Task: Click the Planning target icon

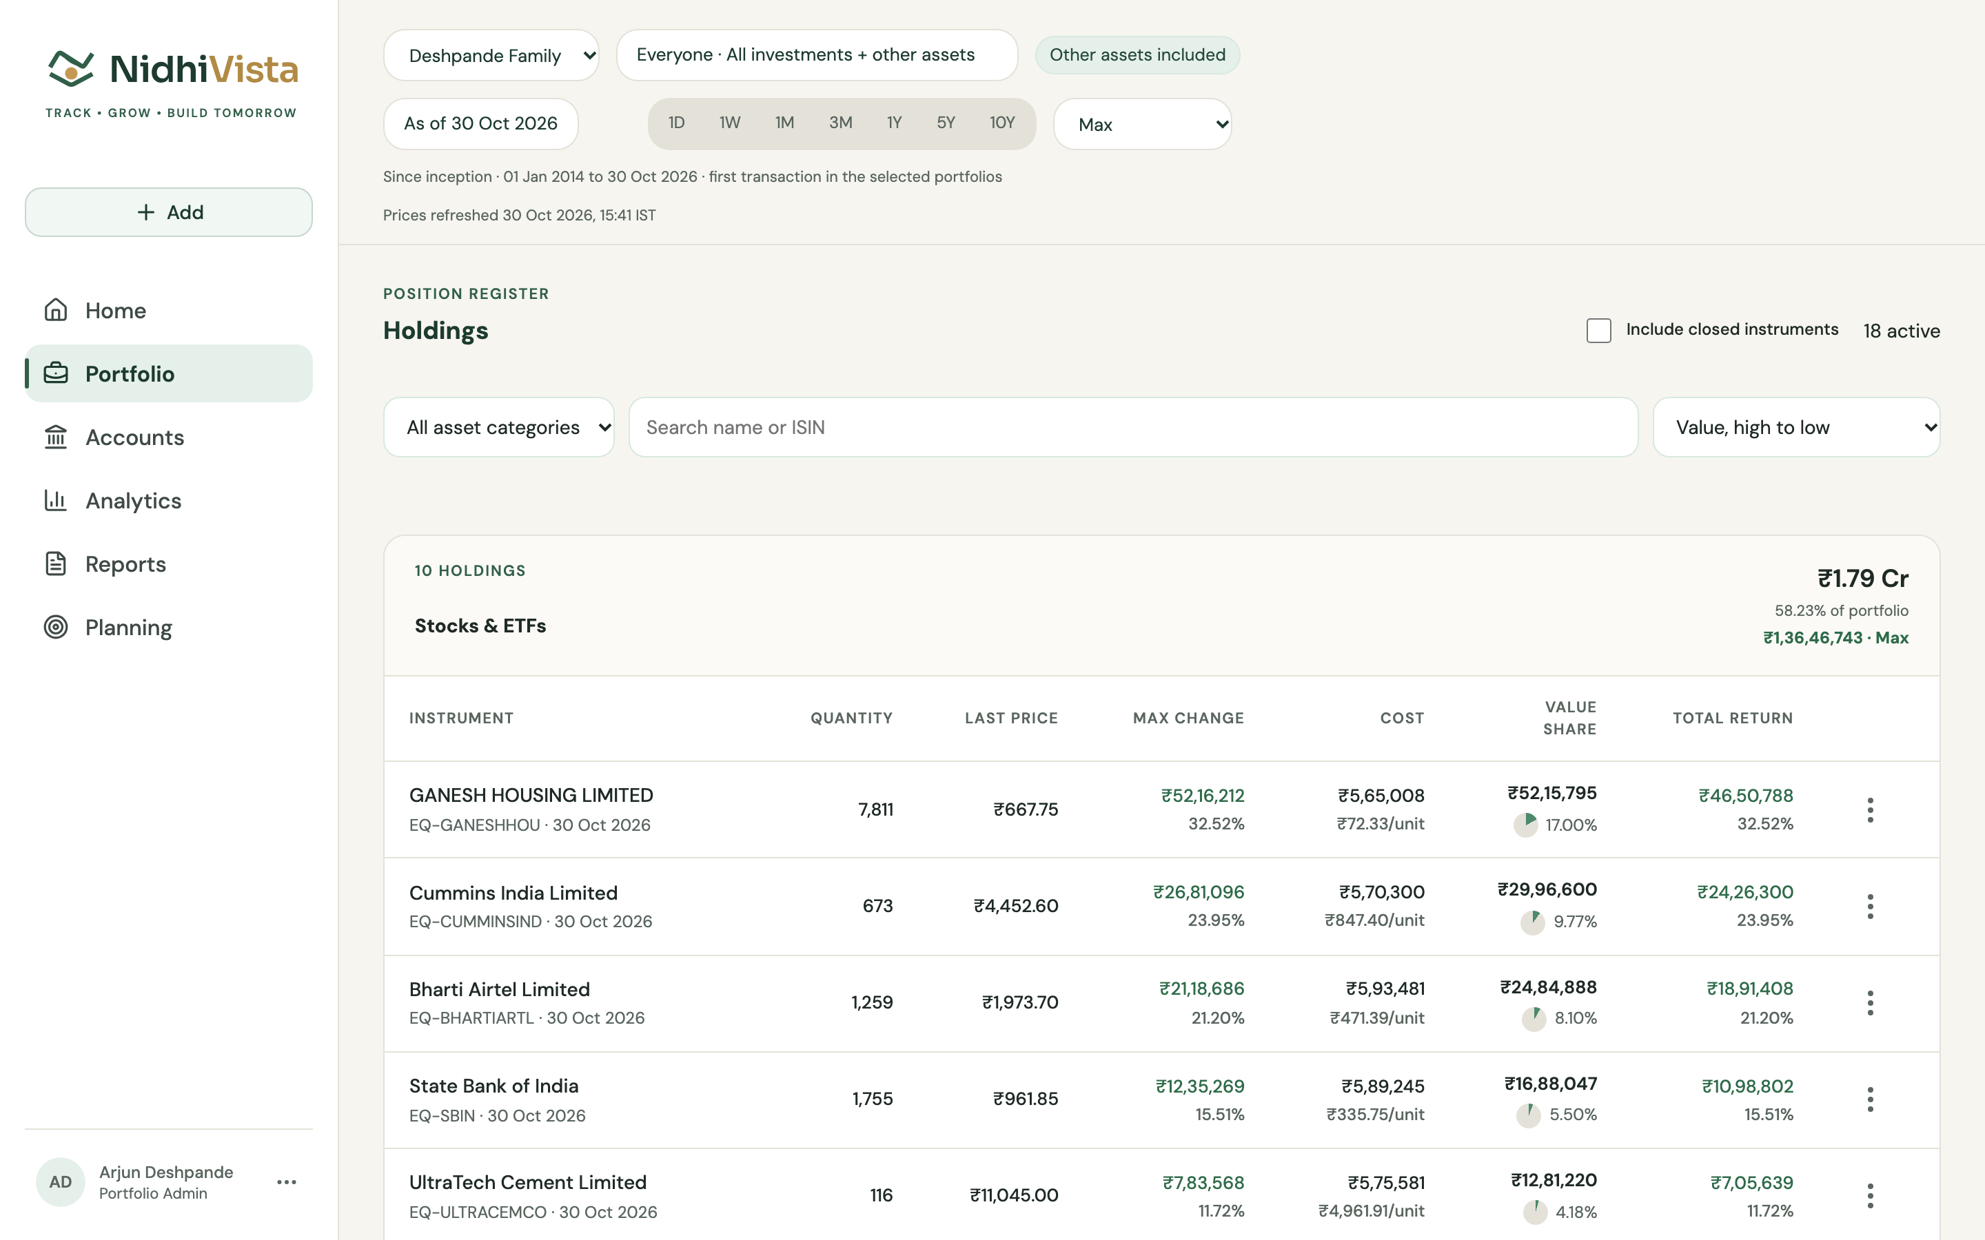Action: (56, 628)
